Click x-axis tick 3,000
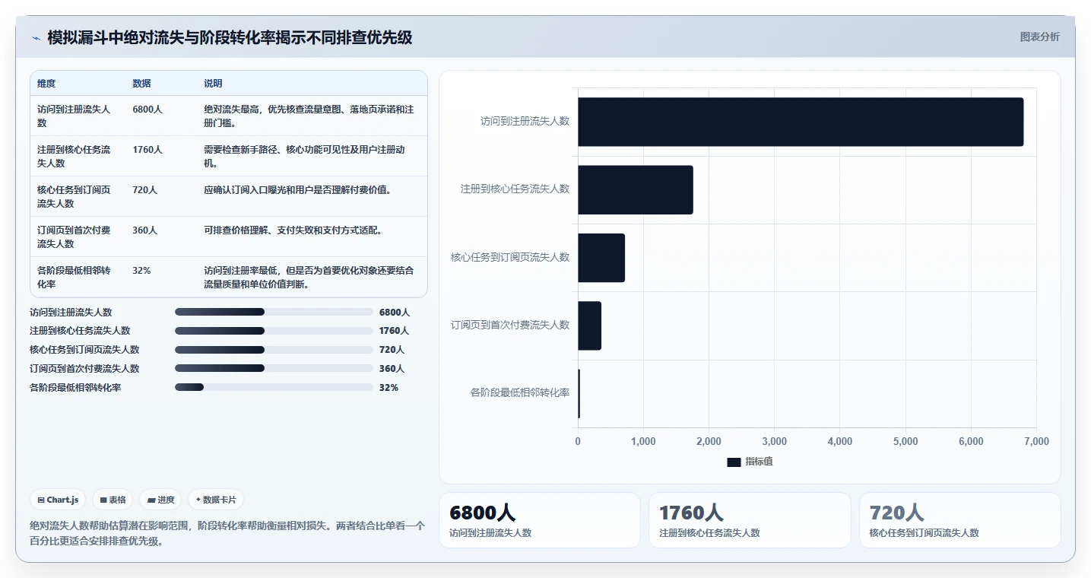 [x=774, y=442]
